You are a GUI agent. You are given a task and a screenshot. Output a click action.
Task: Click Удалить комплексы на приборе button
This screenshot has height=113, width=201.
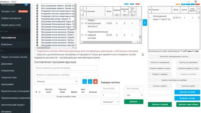tap(174, 80)
